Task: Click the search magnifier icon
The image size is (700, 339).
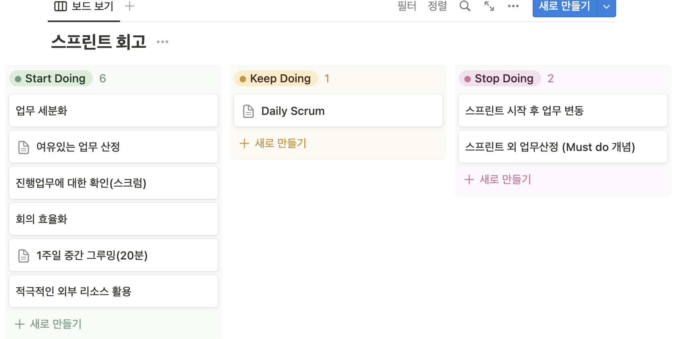Action: point(465,6)
